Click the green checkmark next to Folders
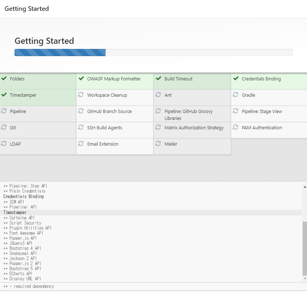This screenshot has width=307, height=293. (4, 79)
